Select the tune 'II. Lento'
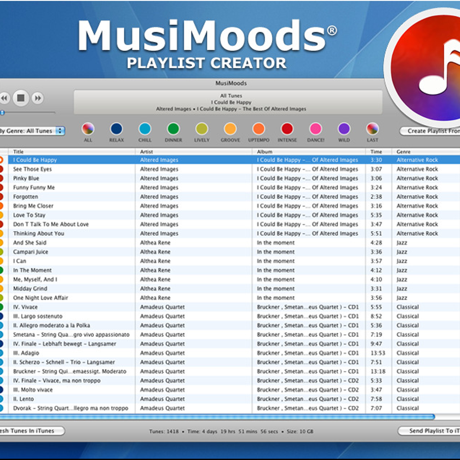 coord(230,399)
